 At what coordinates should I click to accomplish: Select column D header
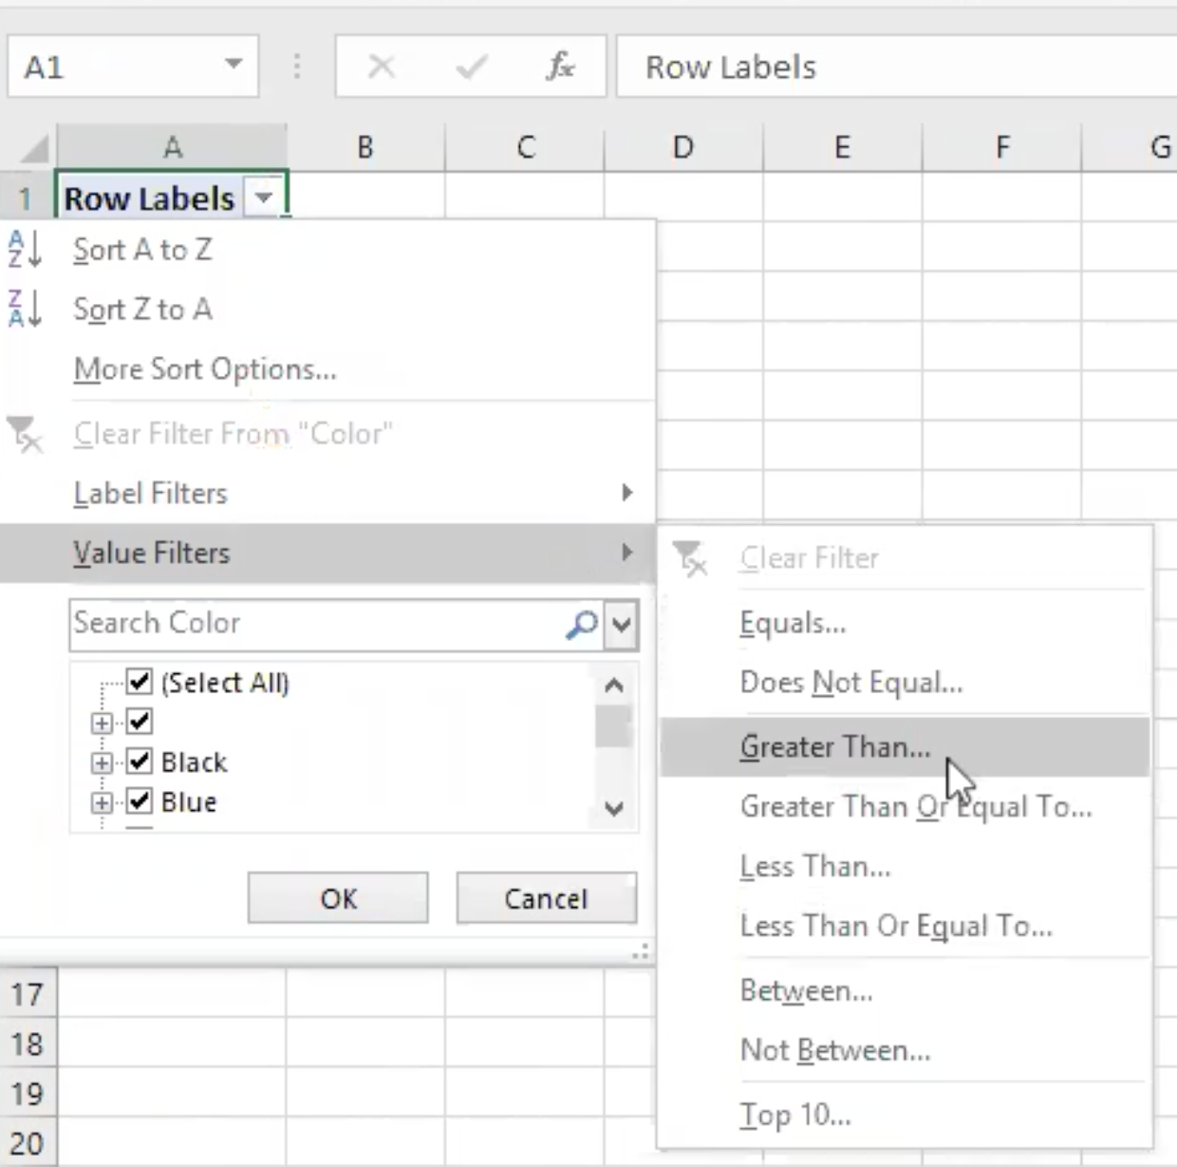pos(683,147)
